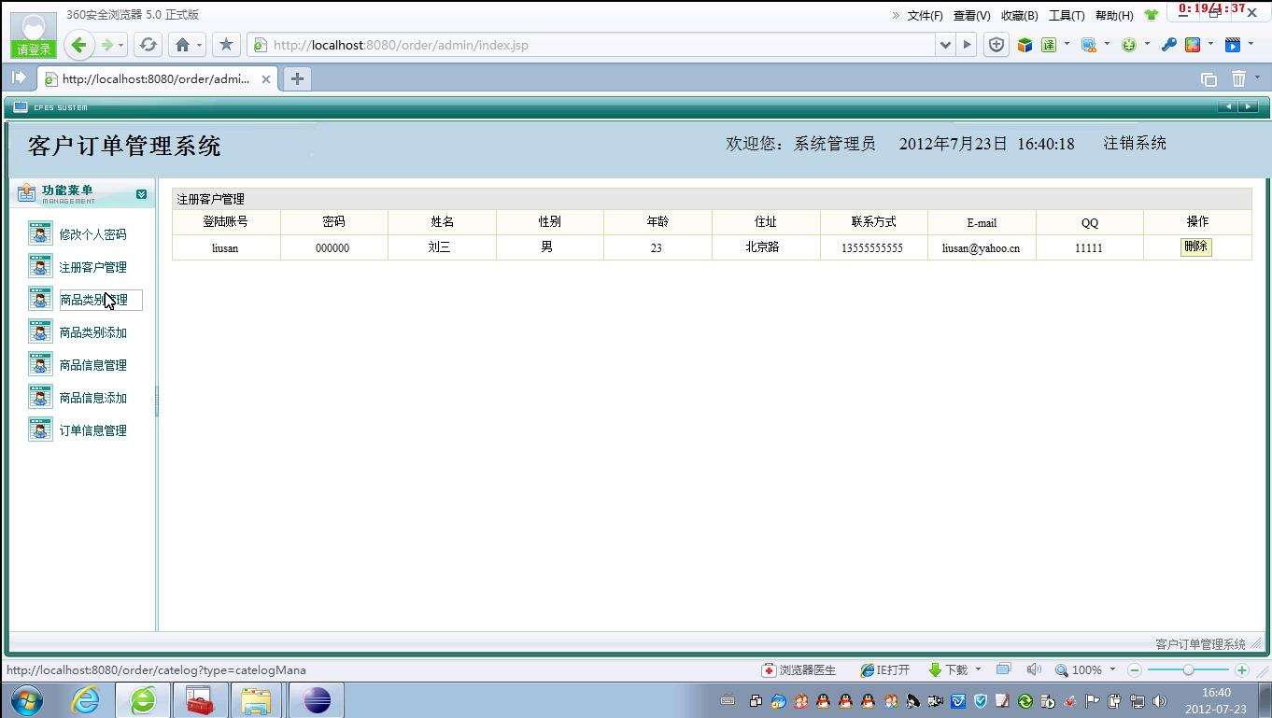
Task: Expand the video extension dropdown arrow
Action: point(1251,44)
